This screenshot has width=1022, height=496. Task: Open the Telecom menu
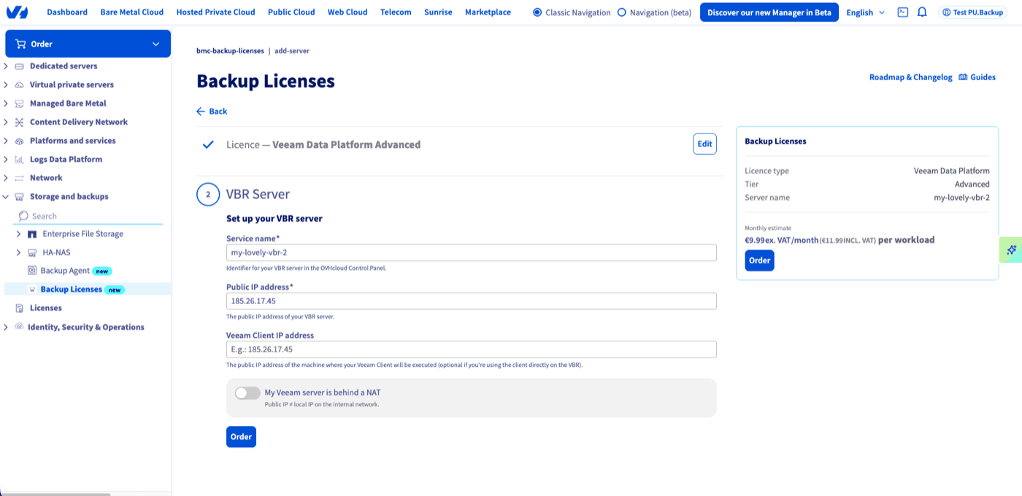[396, 12]
